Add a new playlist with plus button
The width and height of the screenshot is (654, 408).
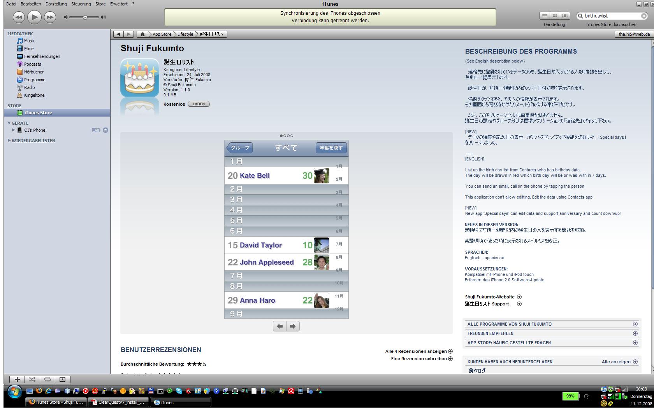(17, 379)
